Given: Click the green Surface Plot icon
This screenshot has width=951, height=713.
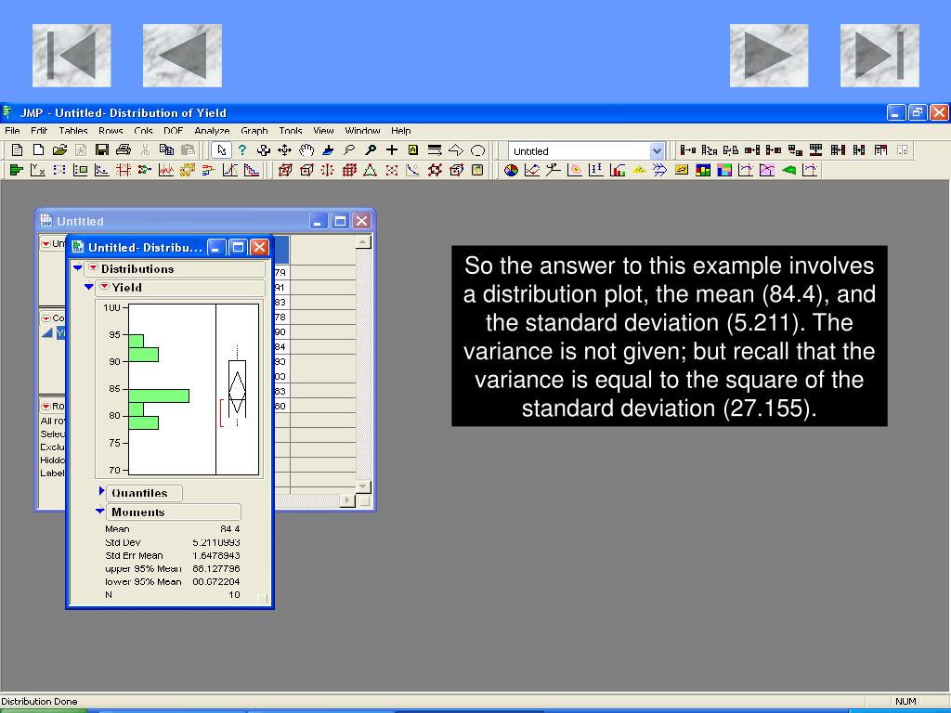Looking at the screenshot, I should 788,171.
